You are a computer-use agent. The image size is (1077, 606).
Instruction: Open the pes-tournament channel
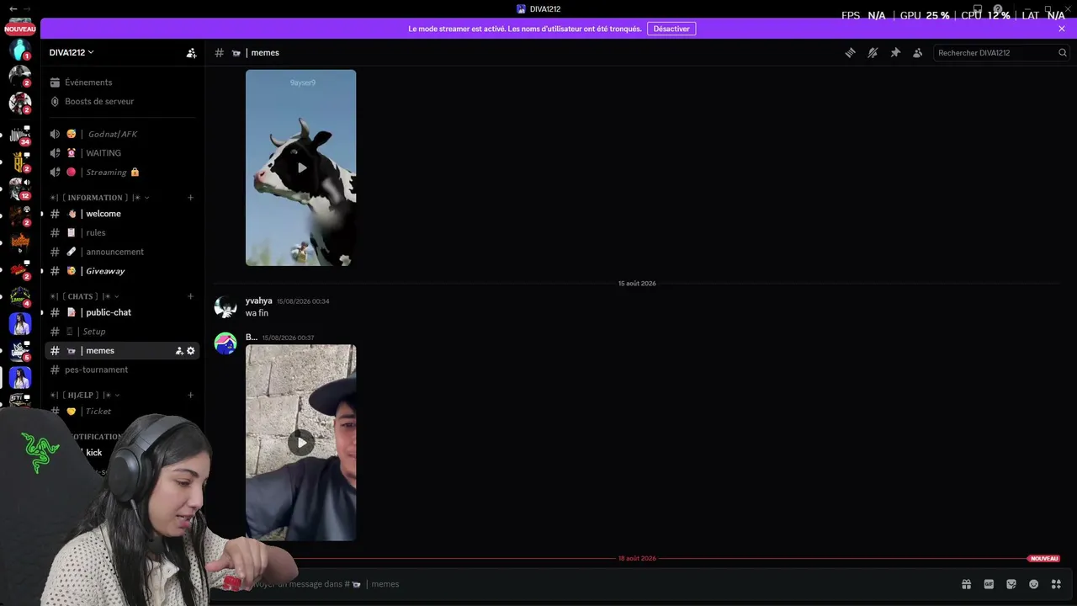(x=122, y=369)
